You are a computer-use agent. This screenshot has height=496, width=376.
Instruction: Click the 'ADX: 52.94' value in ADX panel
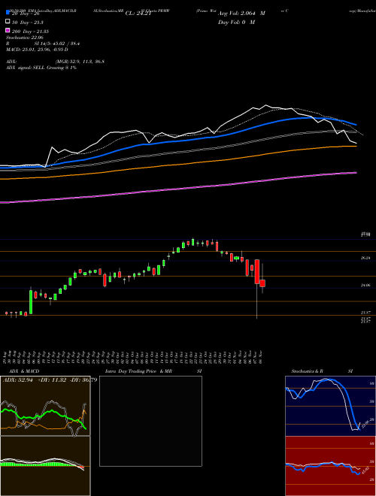(x=18, y=380)
